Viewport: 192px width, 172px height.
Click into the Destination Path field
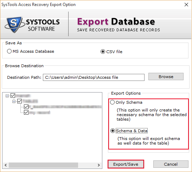tap(94, 77)
